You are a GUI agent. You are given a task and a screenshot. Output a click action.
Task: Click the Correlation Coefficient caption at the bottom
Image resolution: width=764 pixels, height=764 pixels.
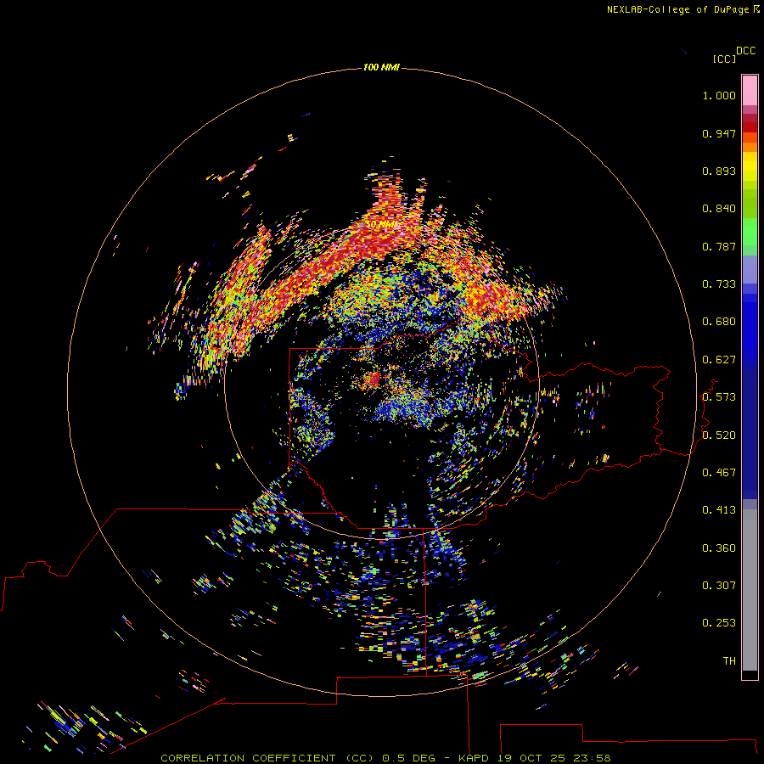[385, 758]
